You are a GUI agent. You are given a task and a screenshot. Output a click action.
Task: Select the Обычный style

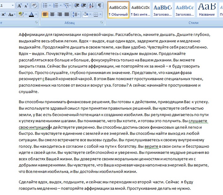coord(118,10)
